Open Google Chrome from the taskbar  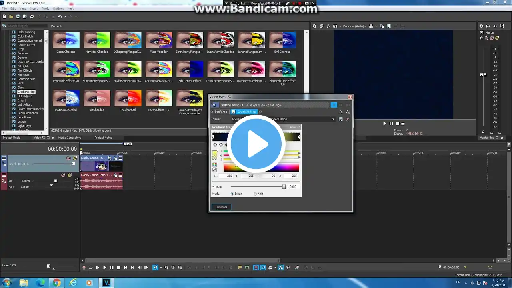56,283
